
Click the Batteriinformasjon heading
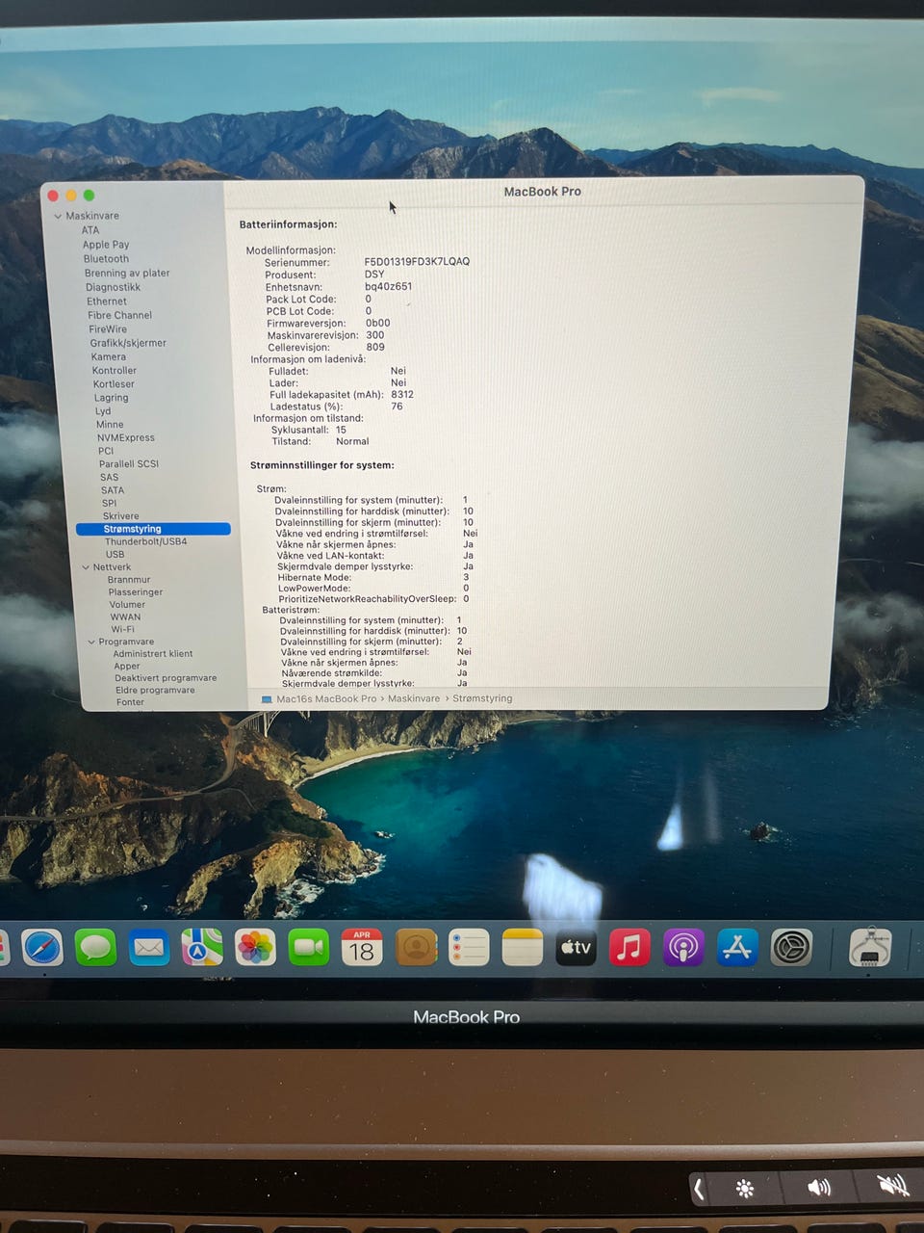pos(288,224)
